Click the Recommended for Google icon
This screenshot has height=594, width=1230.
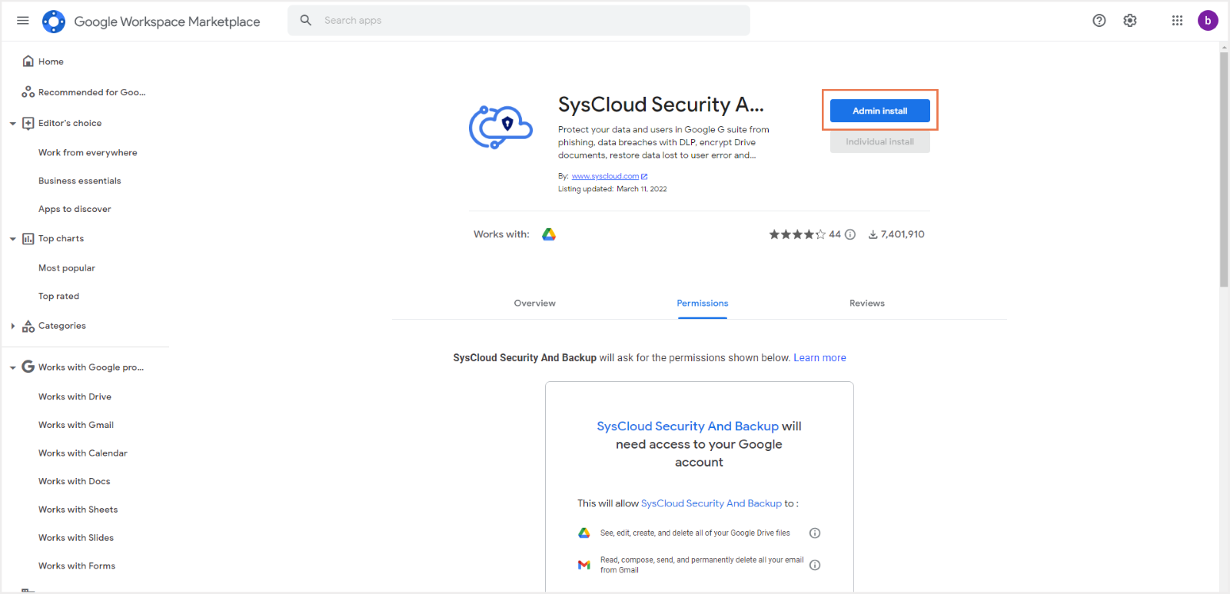coord(28,91)
